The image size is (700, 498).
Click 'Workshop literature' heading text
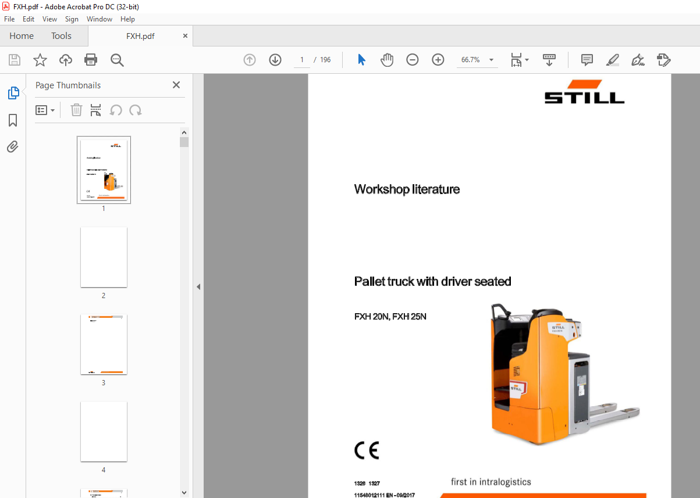(407, 189)
